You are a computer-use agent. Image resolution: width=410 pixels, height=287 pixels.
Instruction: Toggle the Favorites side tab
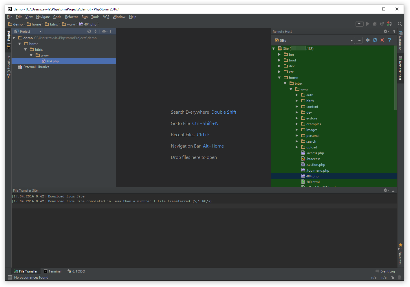click(x=400, y=254)
